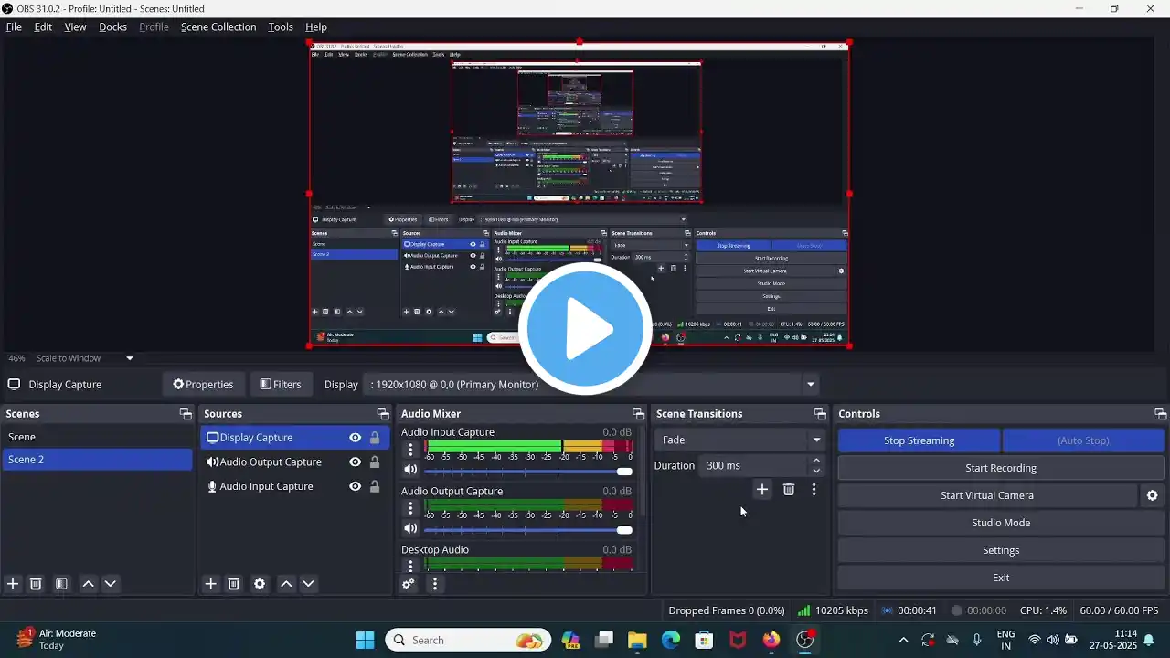Image resolution: width=1170 pixels, height=658 pixels.
Task: Show hidden icons in the system tray
Action: (903, 640)
